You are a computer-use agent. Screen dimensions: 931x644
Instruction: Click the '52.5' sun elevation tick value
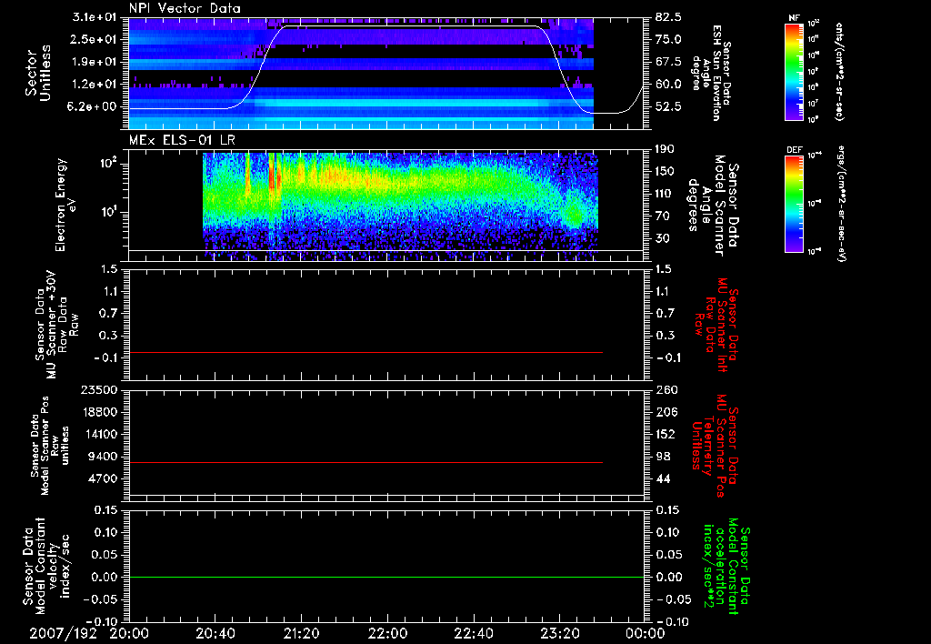[x=669, y=106]
